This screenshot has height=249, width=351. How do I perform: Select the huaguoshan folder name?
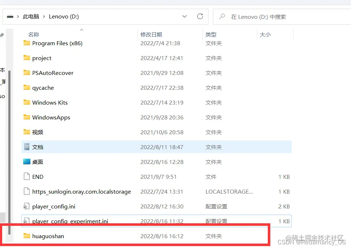(48, 236)
